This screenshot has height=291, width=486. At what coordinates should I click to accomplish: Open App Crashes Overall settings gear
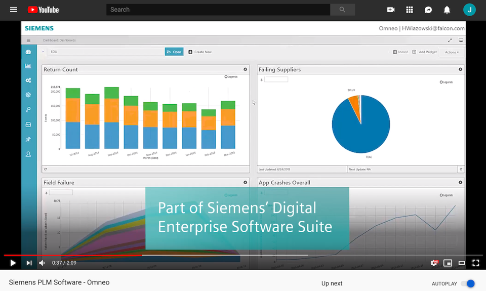(460, 183)
